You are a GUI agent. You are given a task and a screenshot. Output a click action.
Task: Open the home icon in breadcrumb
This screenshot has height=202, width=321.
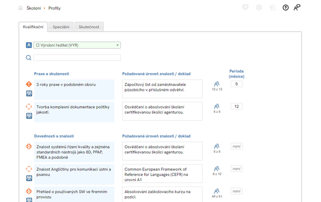point(20,8)
